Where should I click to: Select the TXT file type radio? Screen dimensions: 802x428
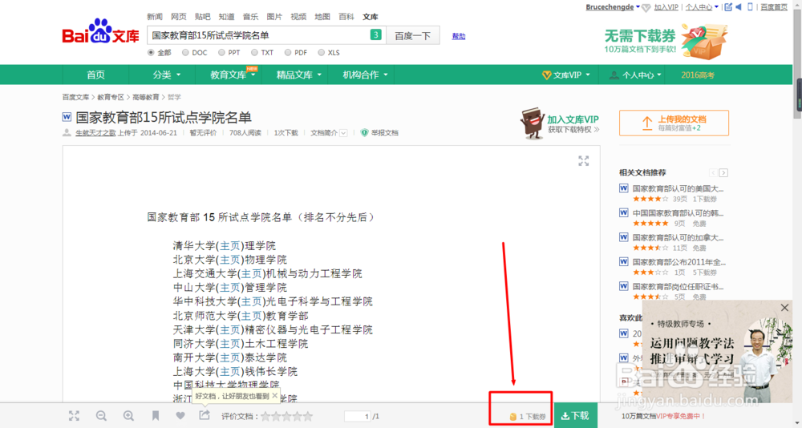(x=254, y=53)
